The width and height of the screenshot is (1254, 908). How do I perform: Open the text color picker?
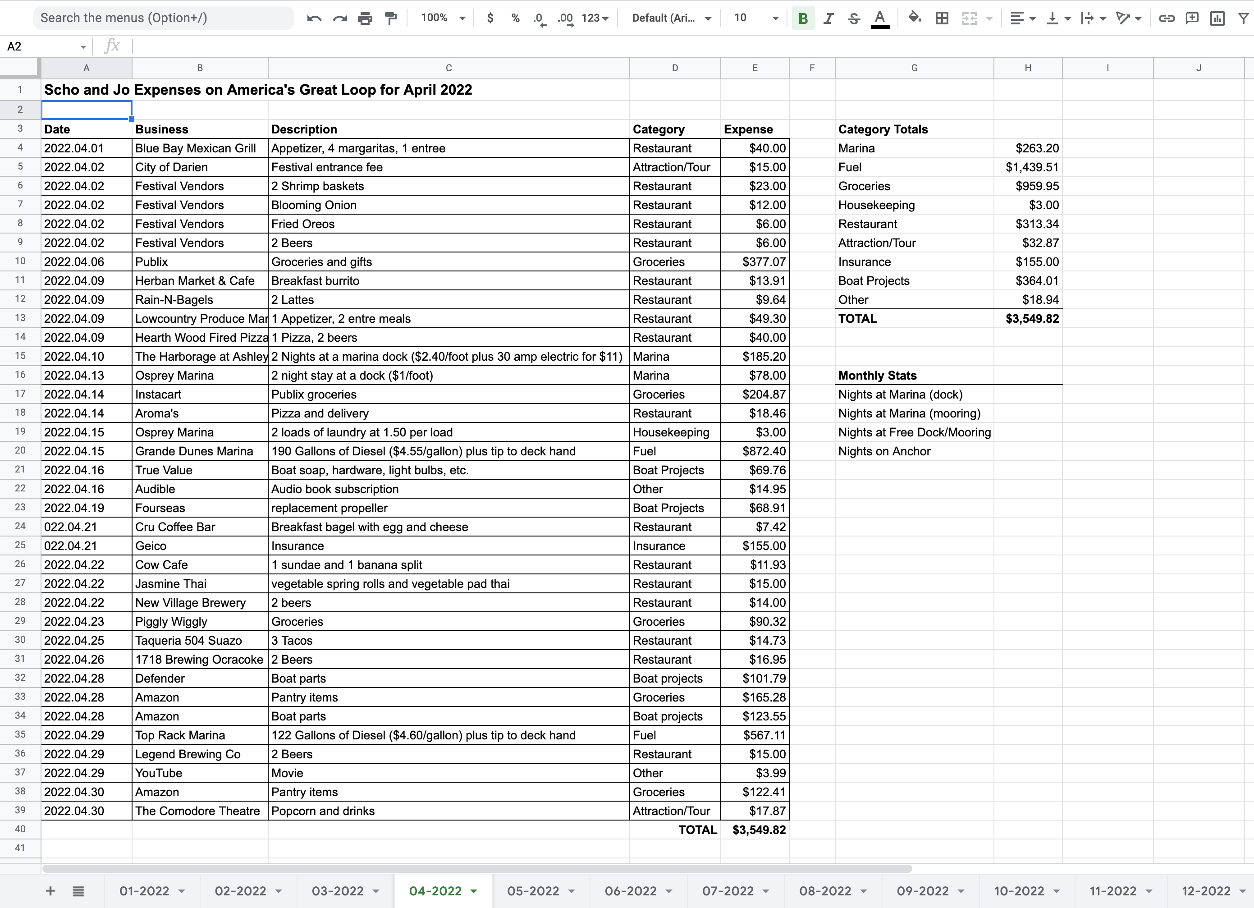(880, 18)
